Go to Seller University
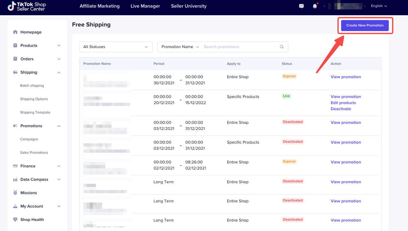 point(189,6)
